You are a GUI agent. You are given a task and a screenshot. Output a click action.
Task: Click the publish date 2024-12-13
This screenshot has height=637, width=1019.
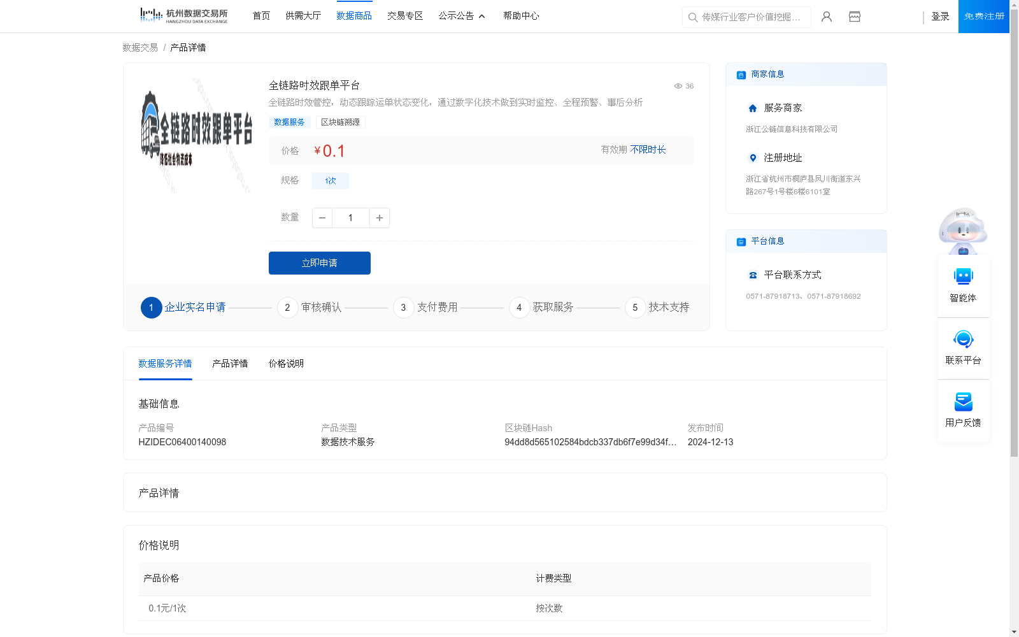tap(710, 442)
